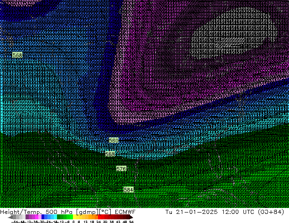The image size is (289, 223).
Task: Click the isolated 568 label in the blue area
Action: click(17, 55)
